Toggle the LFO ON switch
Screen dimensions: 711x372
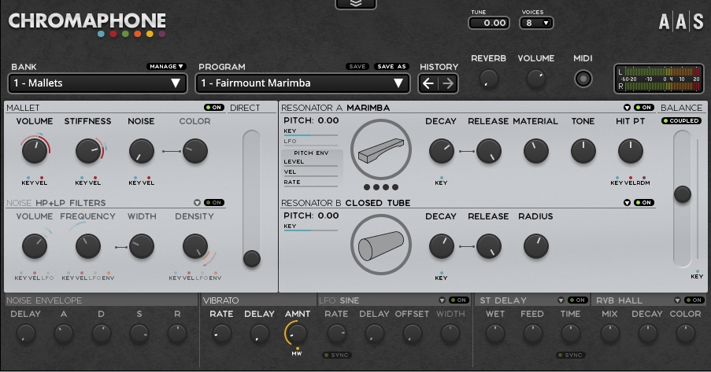tap(459, 300)
